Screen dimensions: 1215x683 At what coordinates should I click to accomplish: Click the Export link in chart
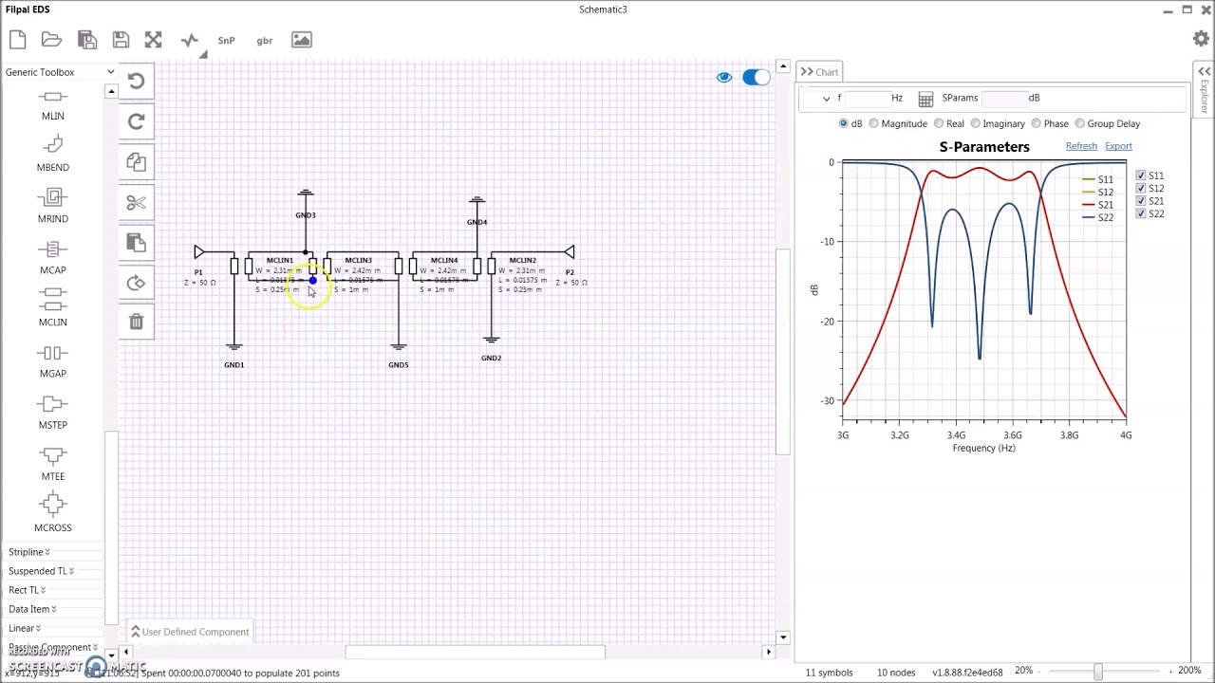(1118, 146)
